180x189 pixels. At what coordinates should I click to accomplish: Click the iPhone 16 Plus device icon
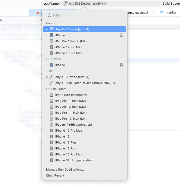(52, 142)
